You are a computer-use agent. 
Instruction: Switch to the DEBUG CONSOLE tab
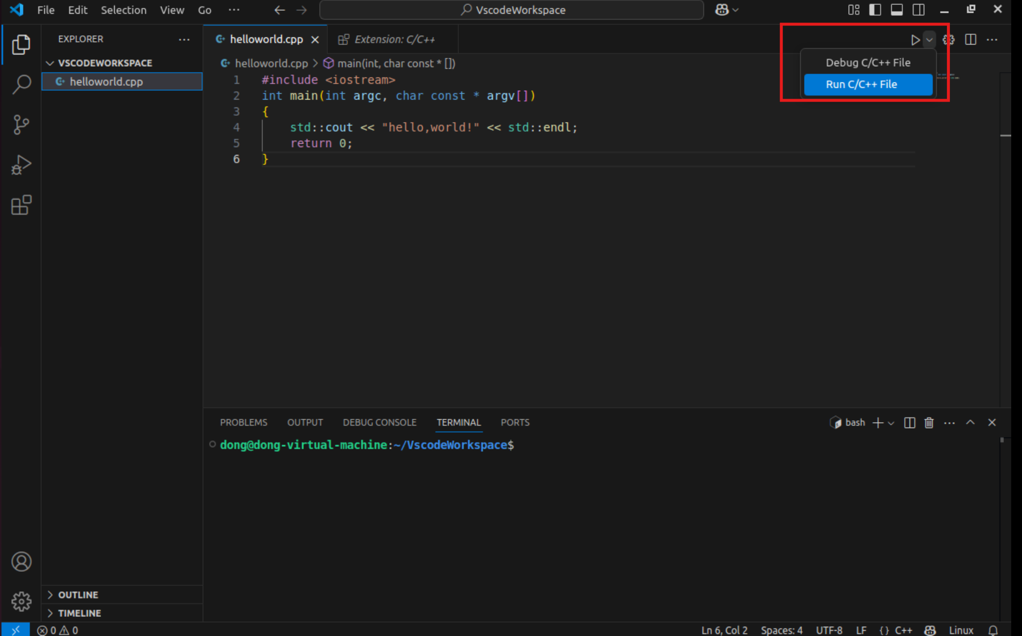[379, 422]
